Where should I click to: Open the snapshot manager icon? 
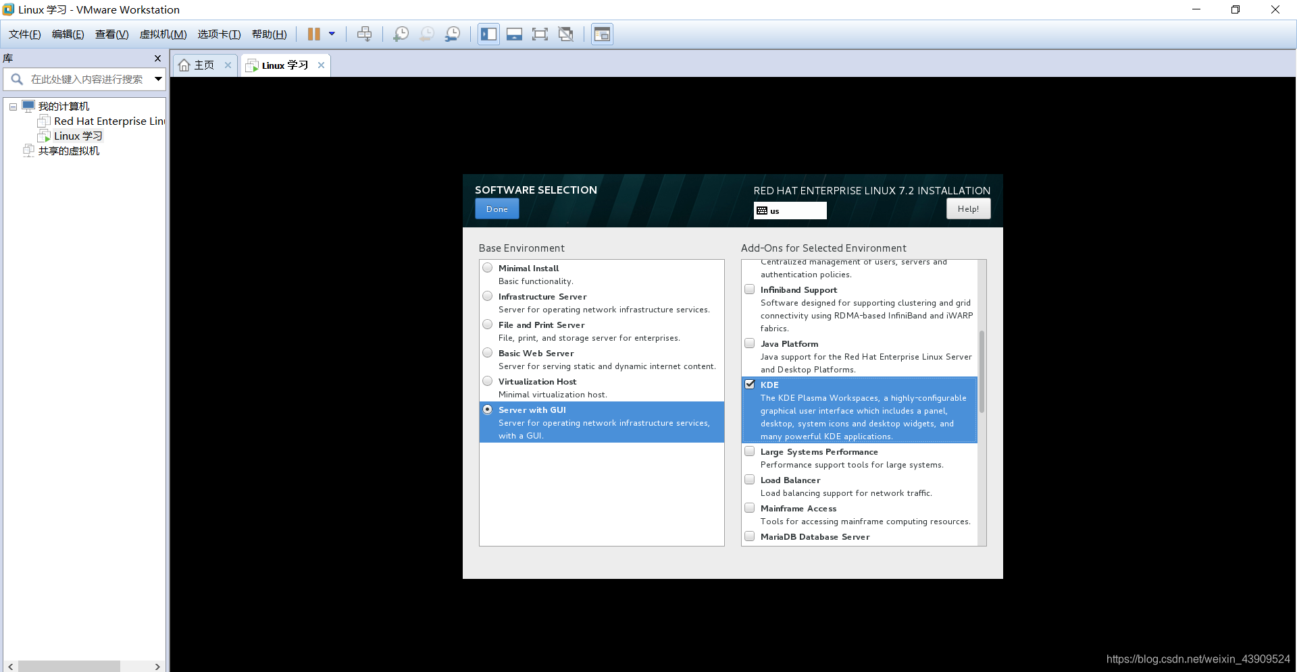pos(453,34)
